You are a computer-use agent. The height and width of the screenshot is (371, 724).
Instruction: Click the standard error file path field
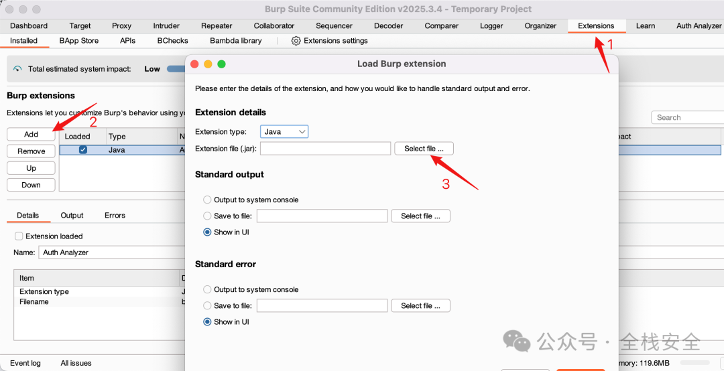[322, 305]
